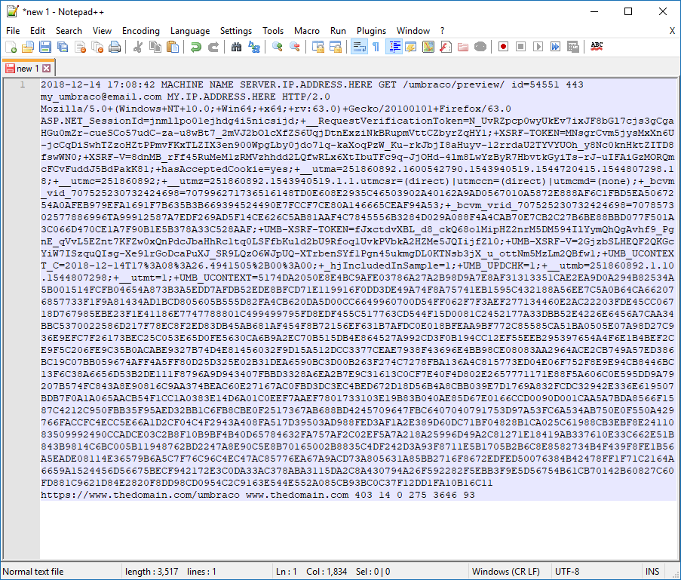Close the 'new 1' tab with red X

click(x=47, y=68)
